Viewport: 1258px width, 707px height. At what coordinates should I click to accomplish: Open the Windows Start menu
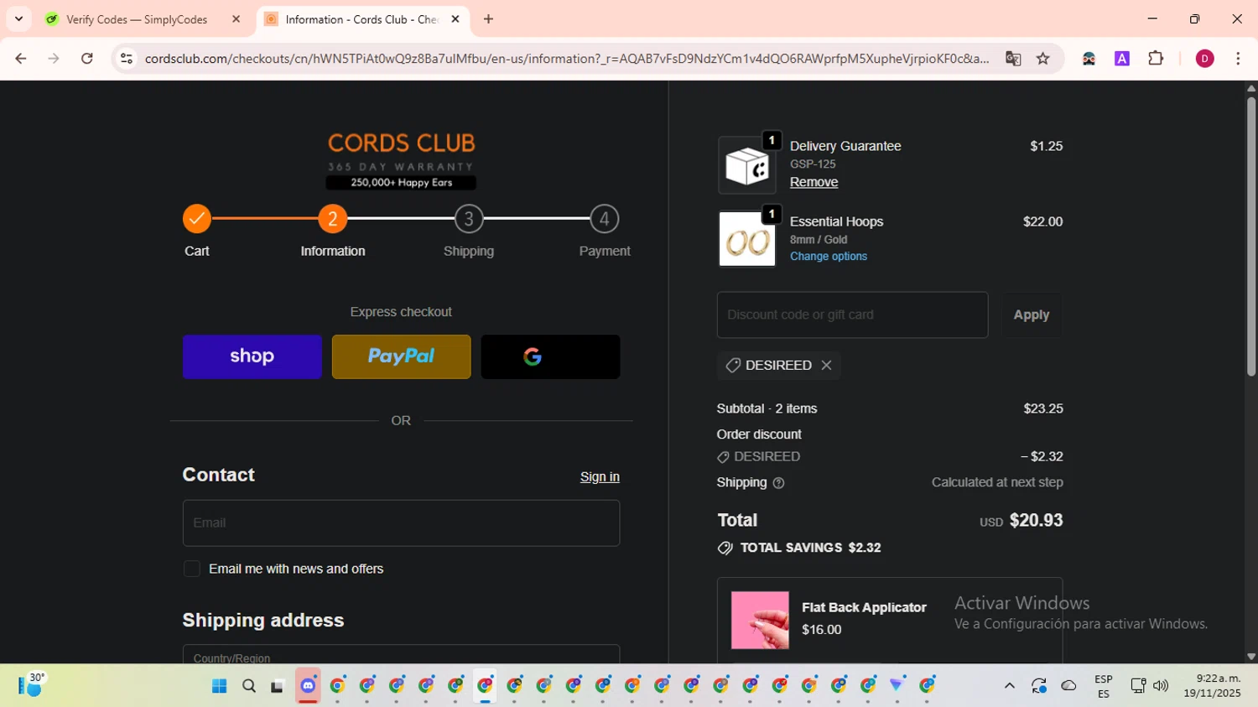[220, 686]
